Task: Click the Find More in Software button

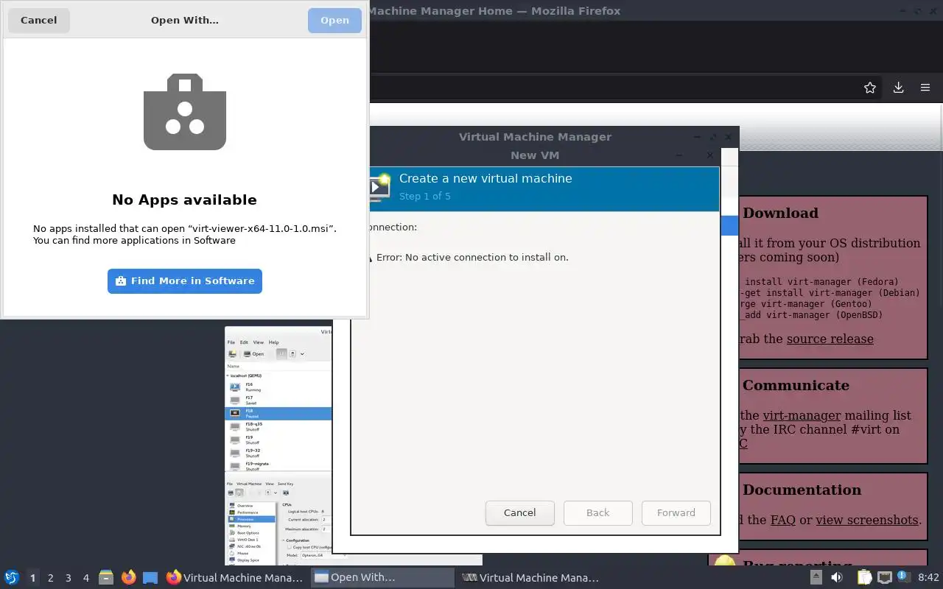Action: point(185,281)
